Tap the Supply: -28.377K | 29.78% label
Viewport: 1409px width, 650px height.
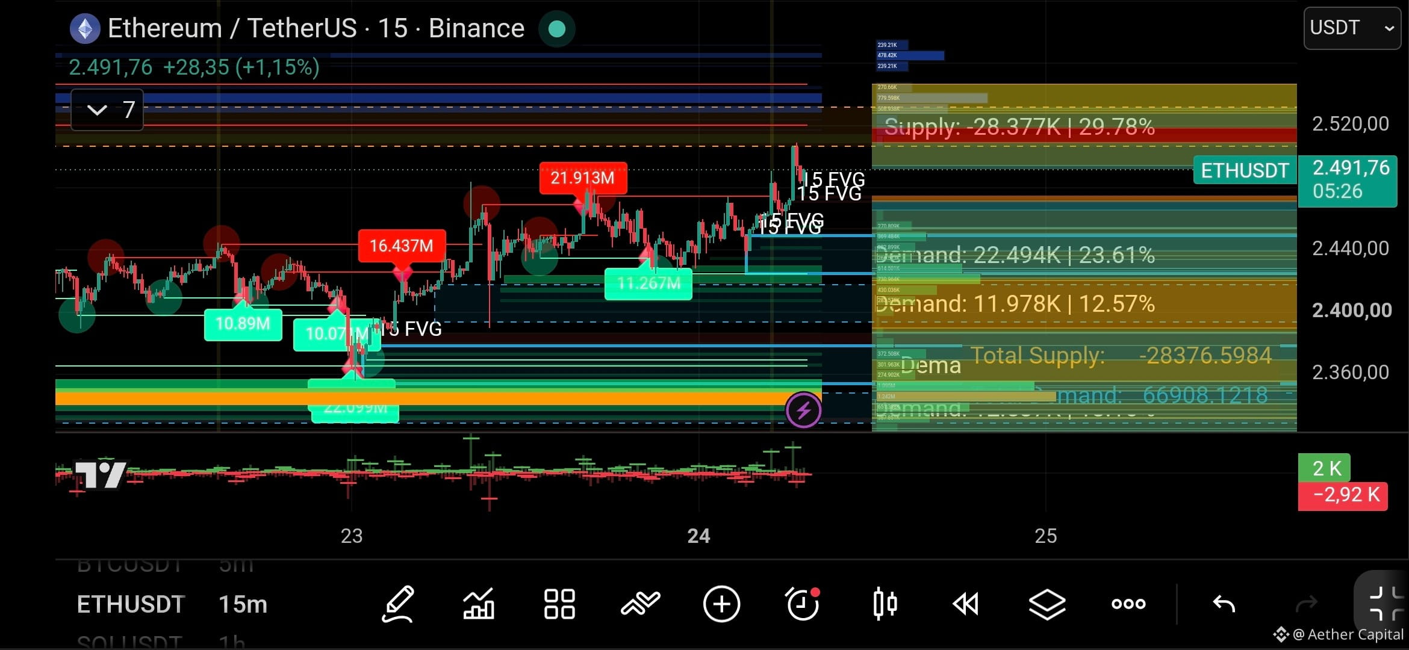[x=1019, y=127]
